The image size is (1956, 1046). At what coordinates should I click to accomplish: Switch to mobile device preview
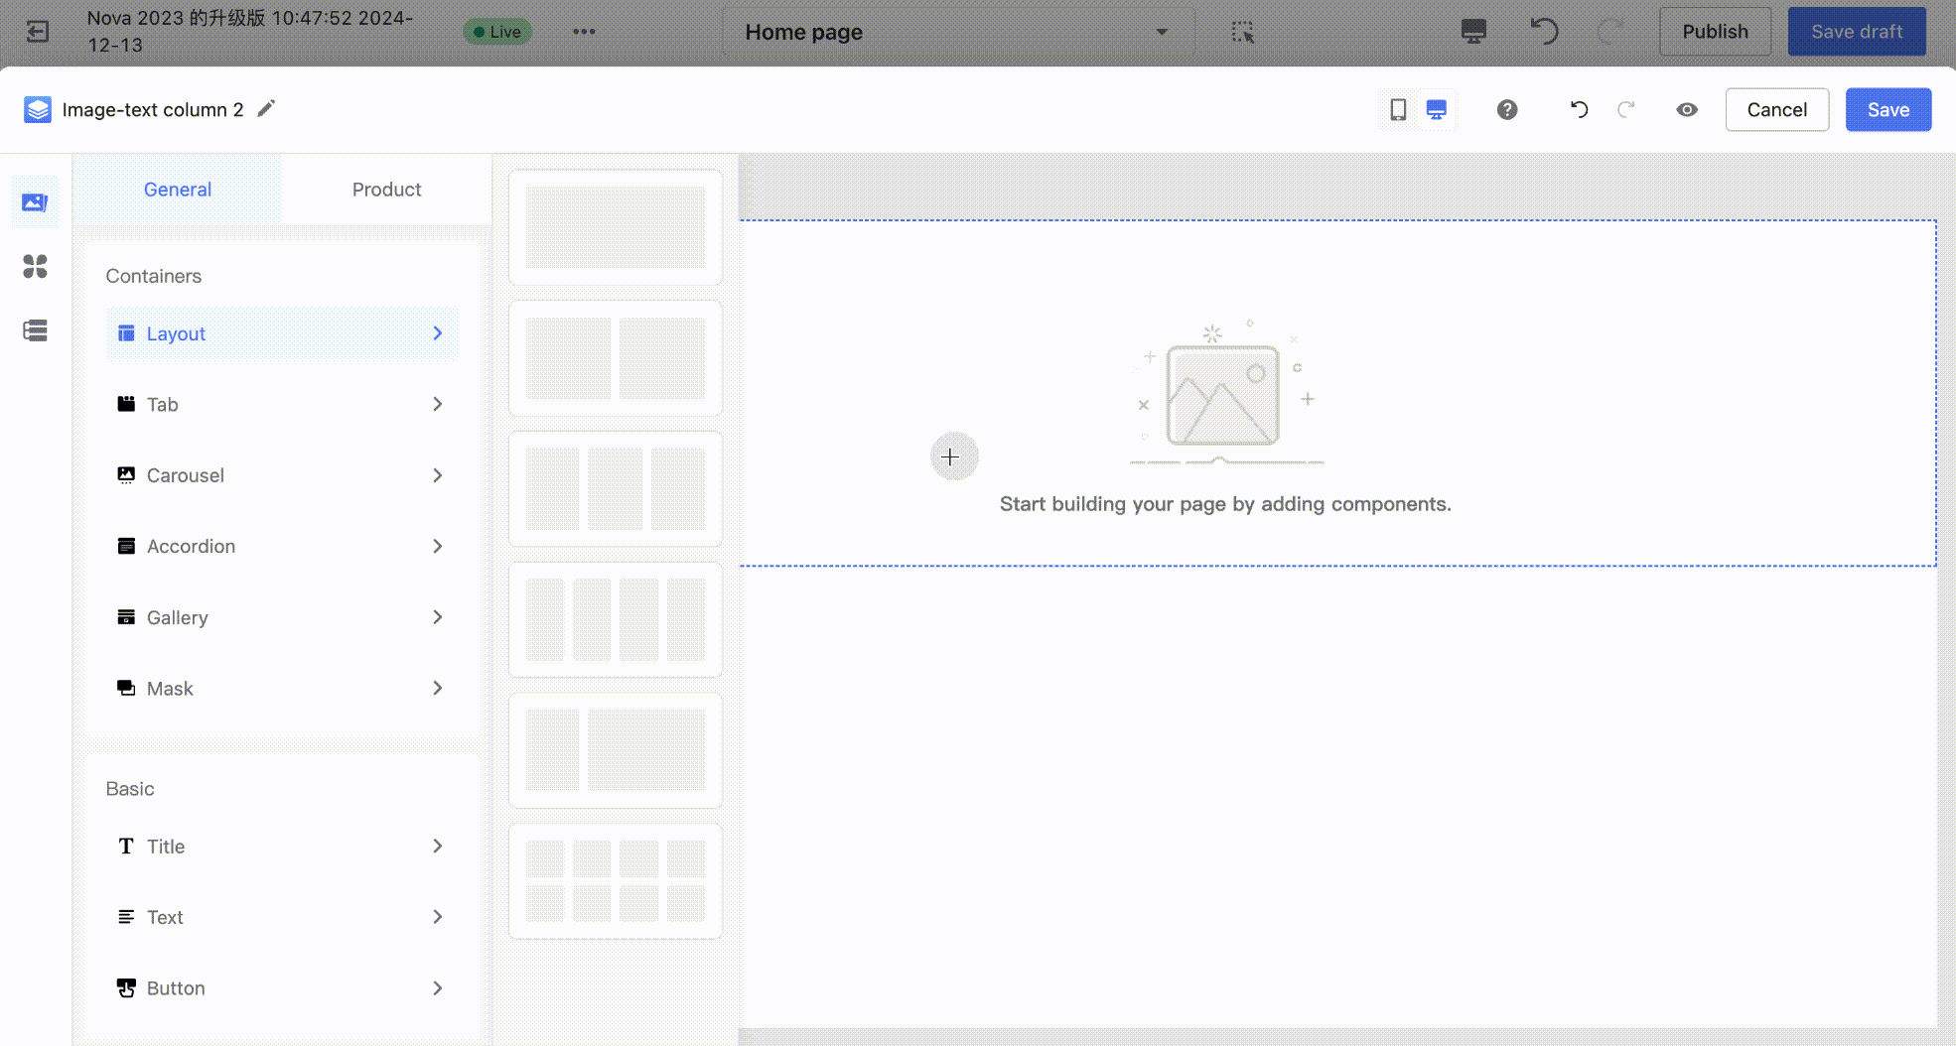[1398, 109]
